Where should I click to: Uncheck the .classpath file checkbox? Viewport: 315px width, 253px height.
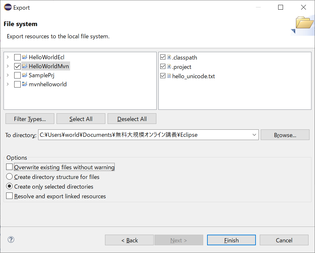click(x=162, y=57)
